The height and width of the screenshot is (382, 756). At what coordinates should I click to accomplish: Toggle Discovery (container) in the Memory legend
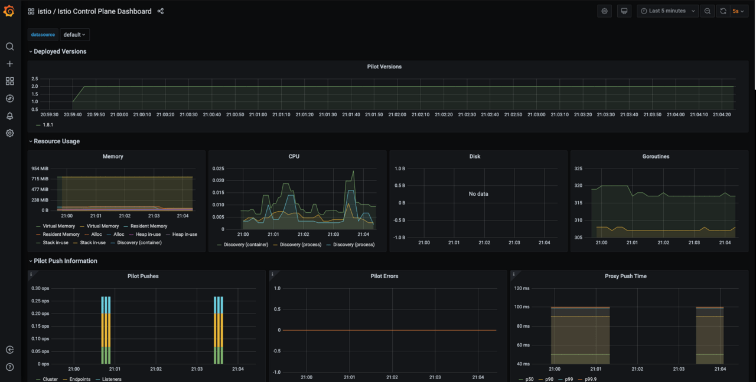point(139,242)
